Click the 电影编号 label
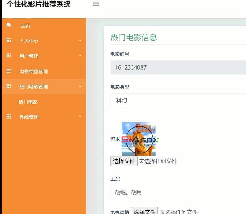The image size is (246, 214). [120, 54]
